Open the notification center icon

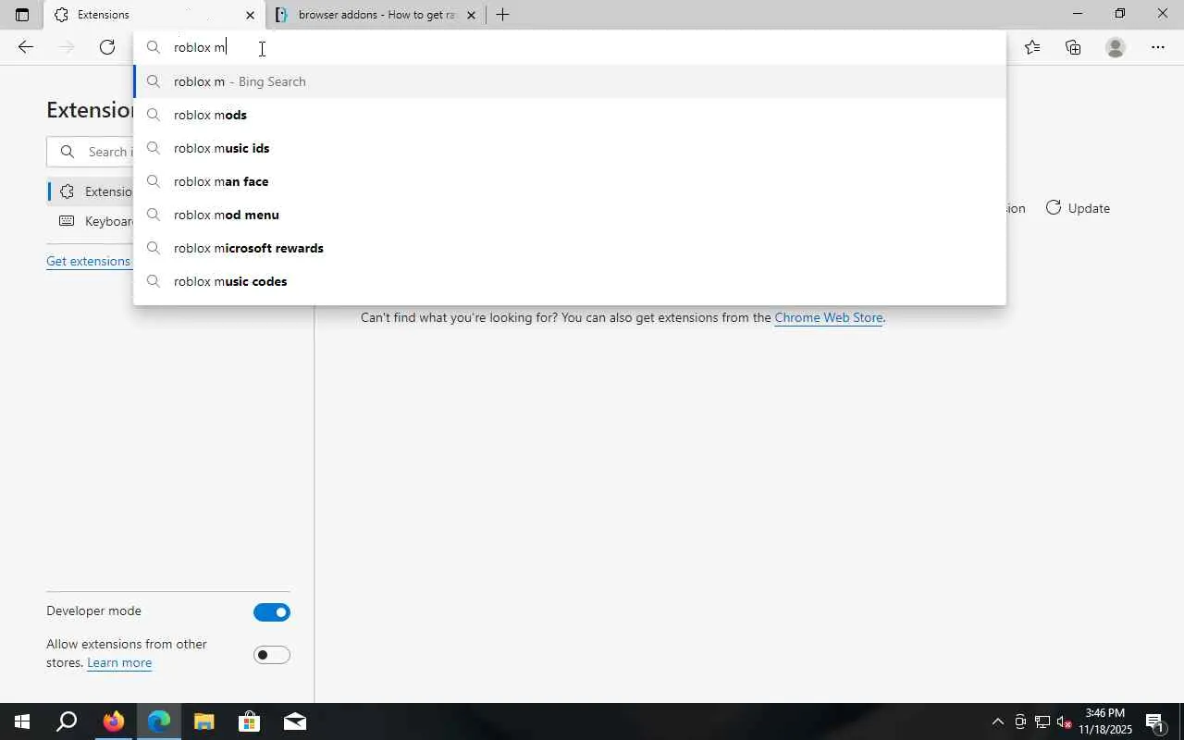pos(1155,721)
